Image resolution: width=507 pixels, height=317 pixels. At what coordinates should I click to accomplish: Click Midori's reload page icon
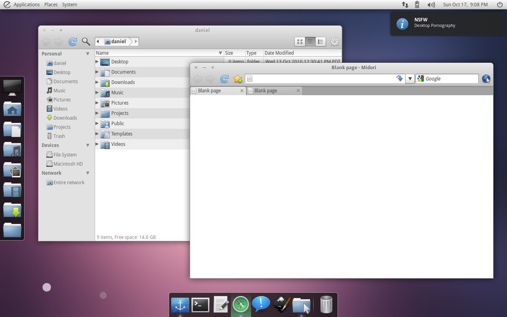point(224,79)
